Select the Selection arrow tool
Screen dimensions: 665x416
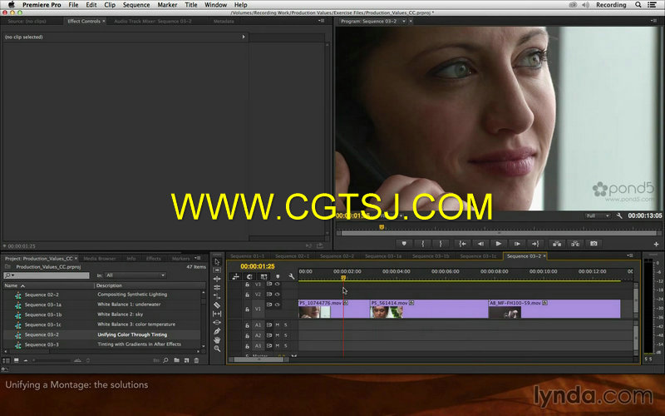click(217, 261)
